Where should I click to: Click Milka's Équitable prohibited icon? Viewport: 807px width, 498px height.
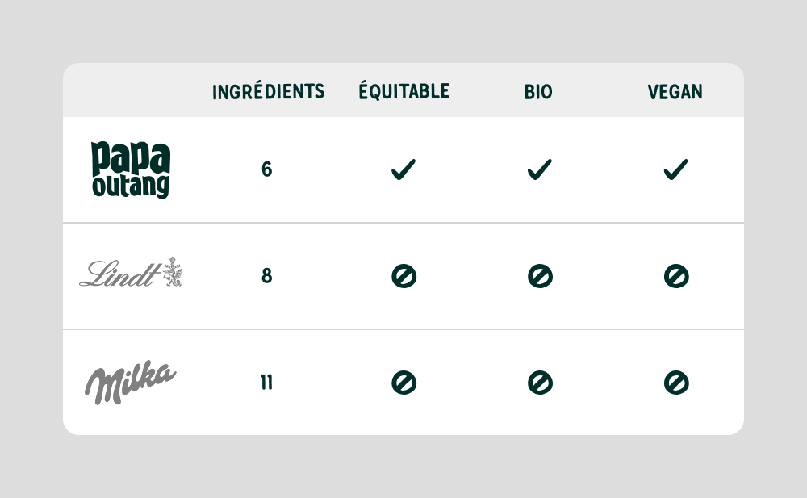click(403, 383)
